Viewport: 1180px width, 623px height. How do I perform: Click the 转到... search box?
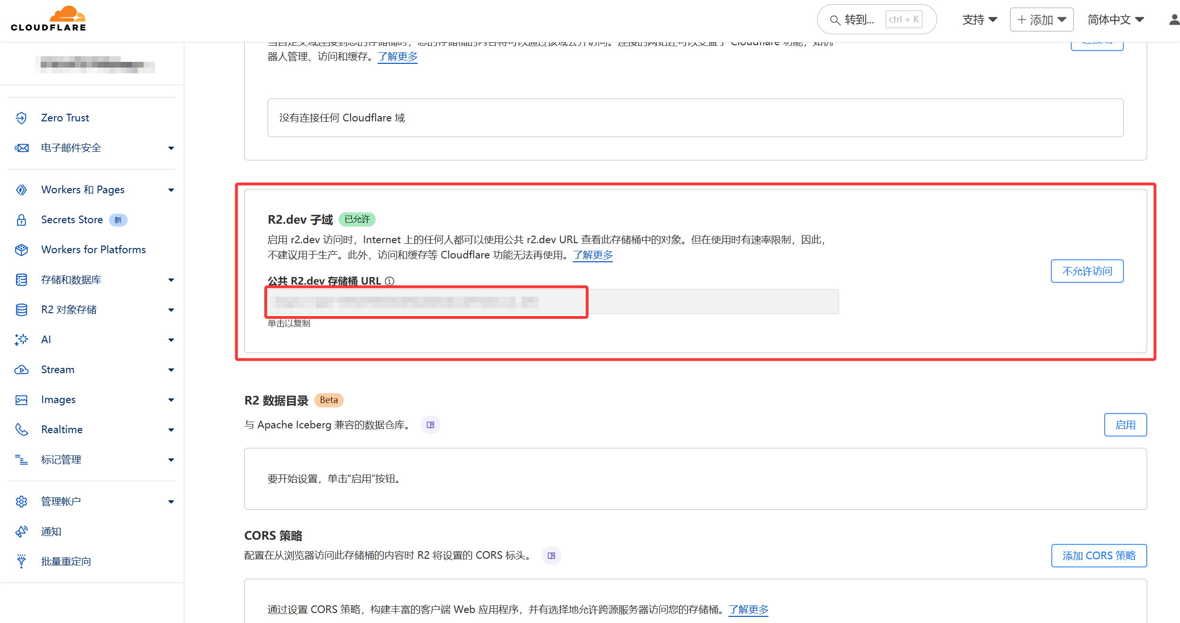click(x=877, y=20)
